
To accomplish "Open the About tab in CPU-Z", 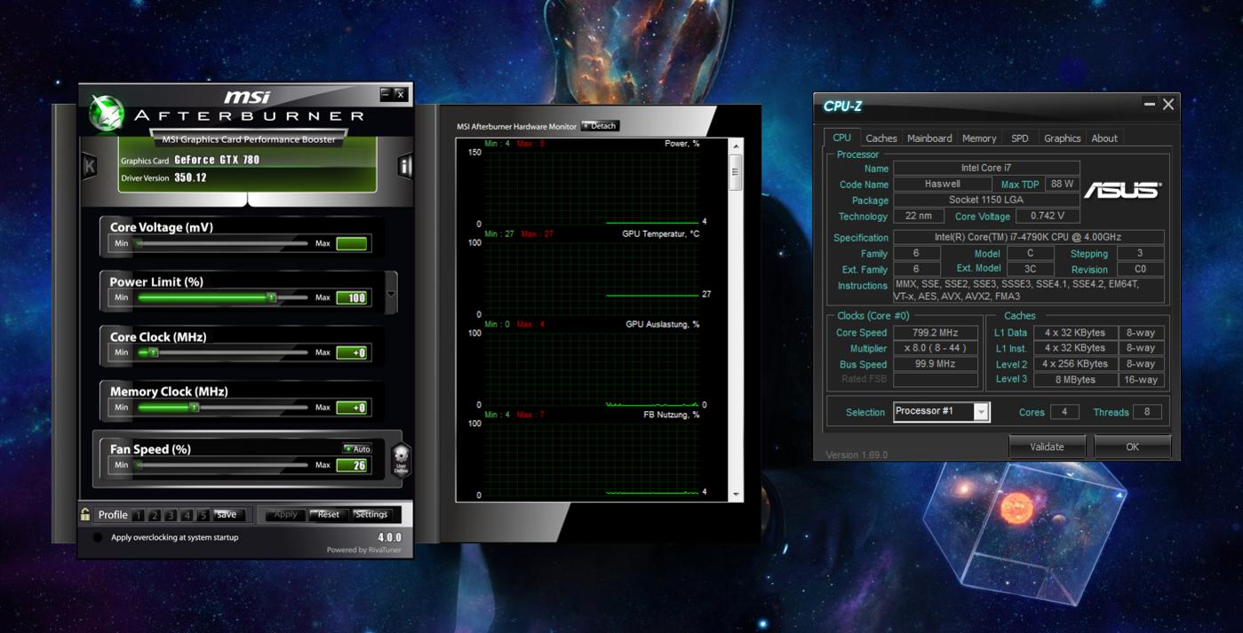I will pos(1104,138).
